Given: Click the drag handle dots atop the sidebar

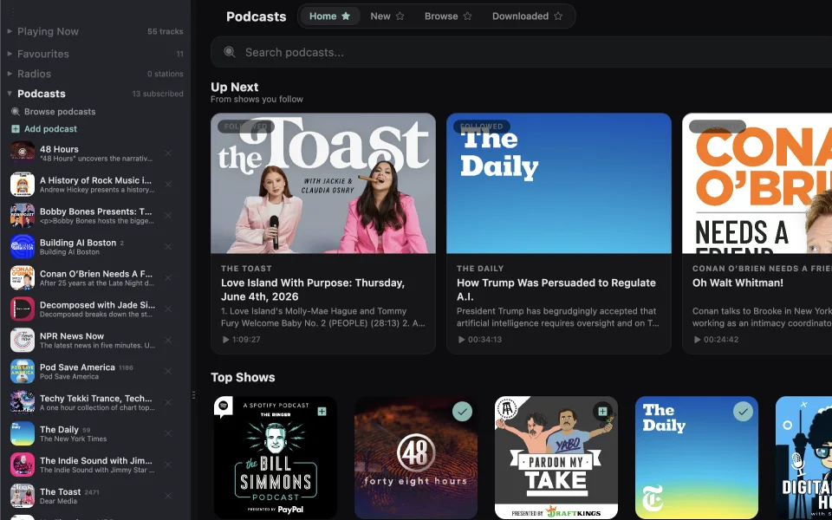Looking at the screenshot, I should click(13, 11).
